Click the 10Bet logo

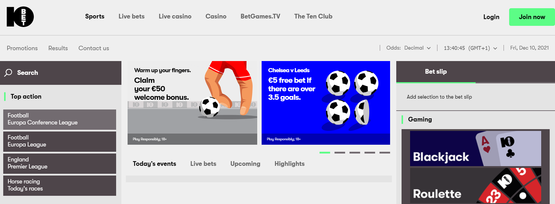tap(20, 17)
